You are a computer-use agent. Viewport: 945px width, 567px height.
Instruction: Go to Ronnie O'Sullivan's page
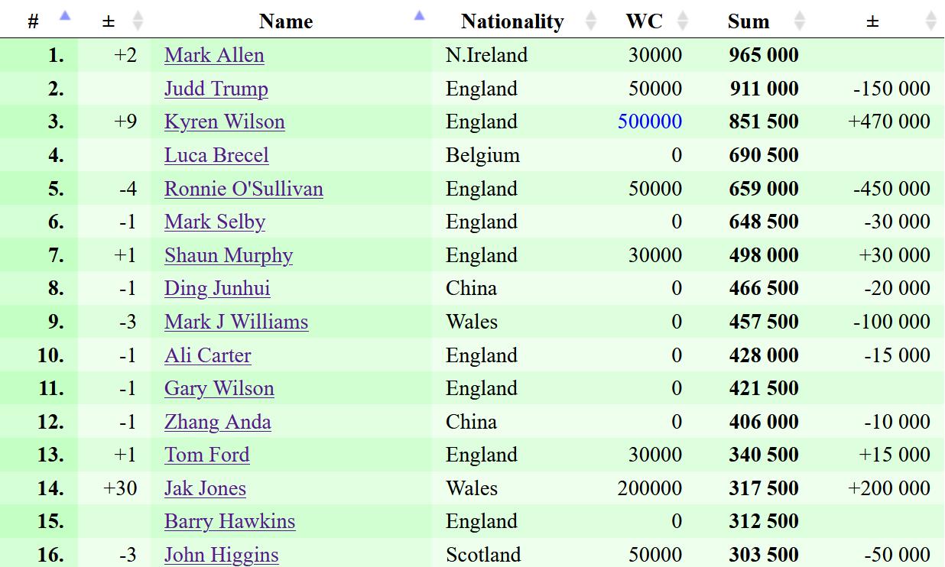click(243, 189)
